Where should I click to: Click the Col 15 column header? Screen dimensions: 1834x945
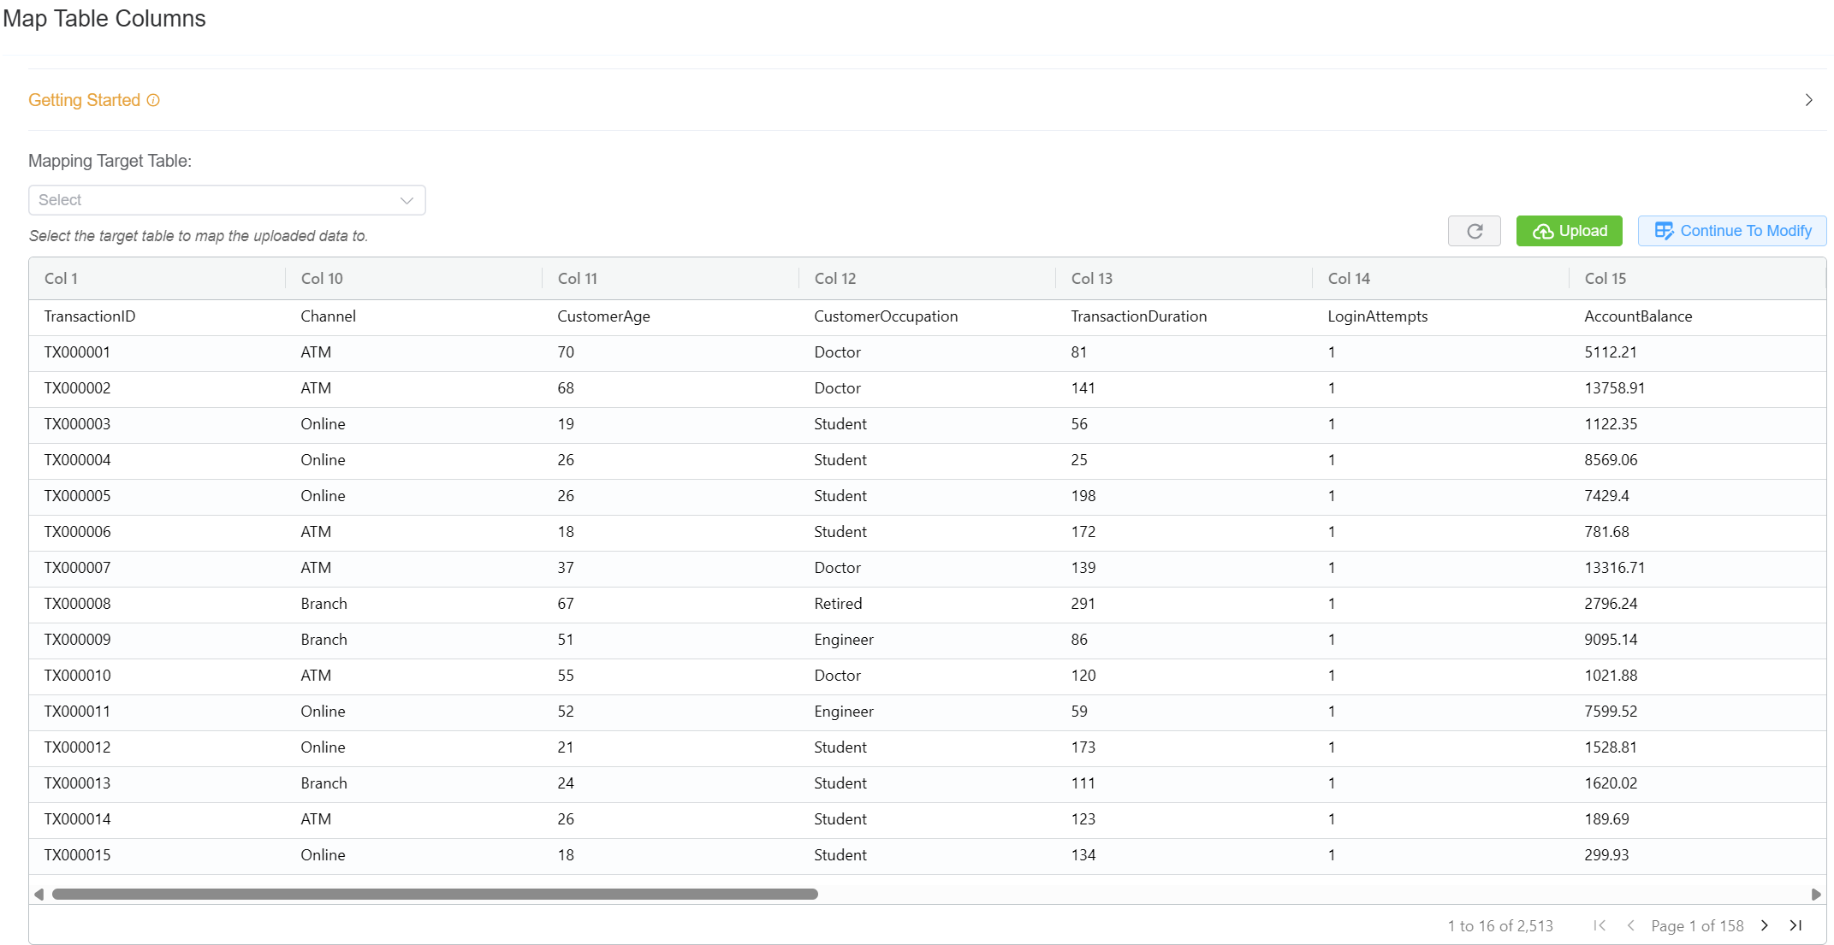click(1605, 279)
